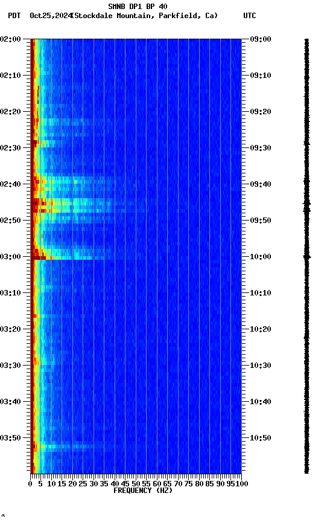
Task: Click the 10:30 UTC time label
Action: 261,366
